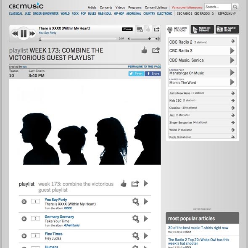Open Permalink to this page
This screenshot has width=248, height=248.
pos(145,66)
